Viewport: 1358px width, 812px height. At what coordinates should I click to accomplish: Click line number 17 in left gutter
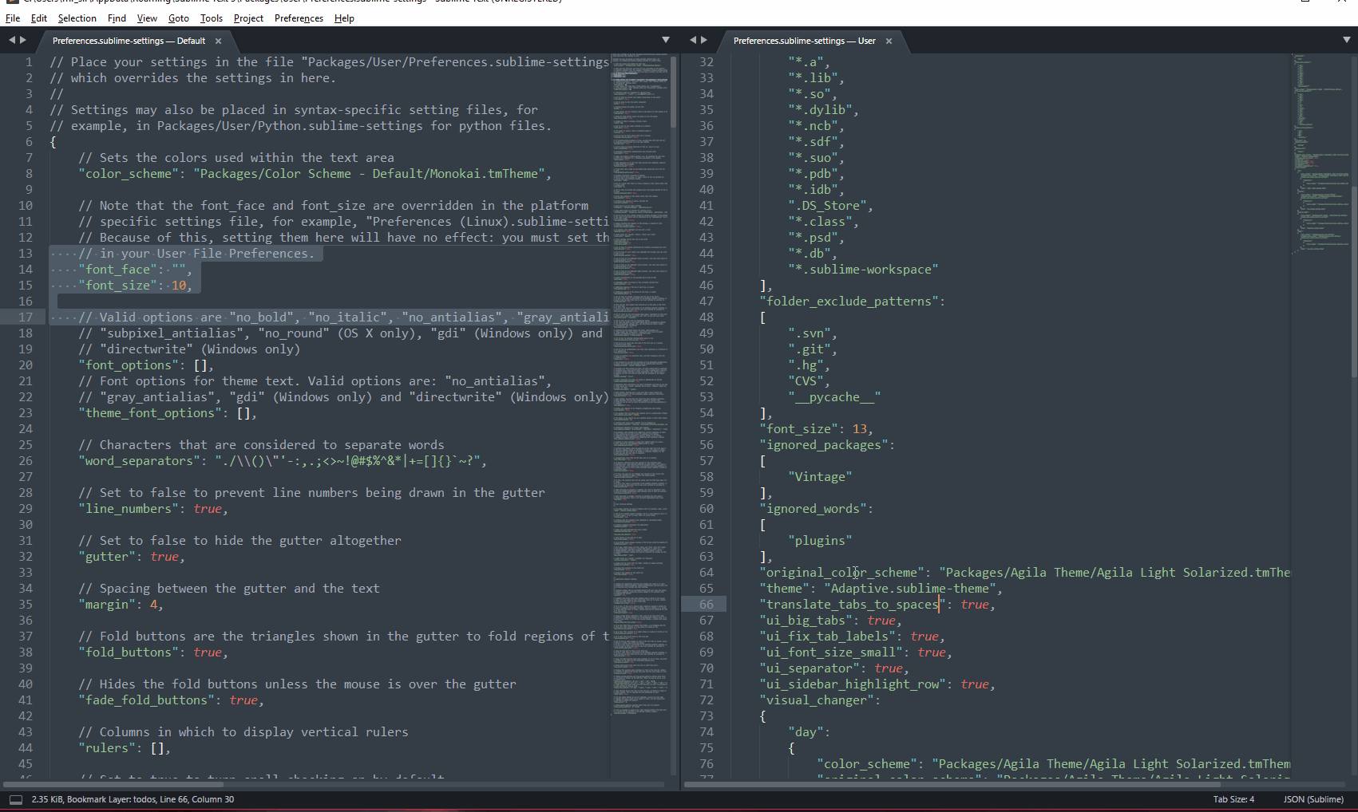point(26,317)
